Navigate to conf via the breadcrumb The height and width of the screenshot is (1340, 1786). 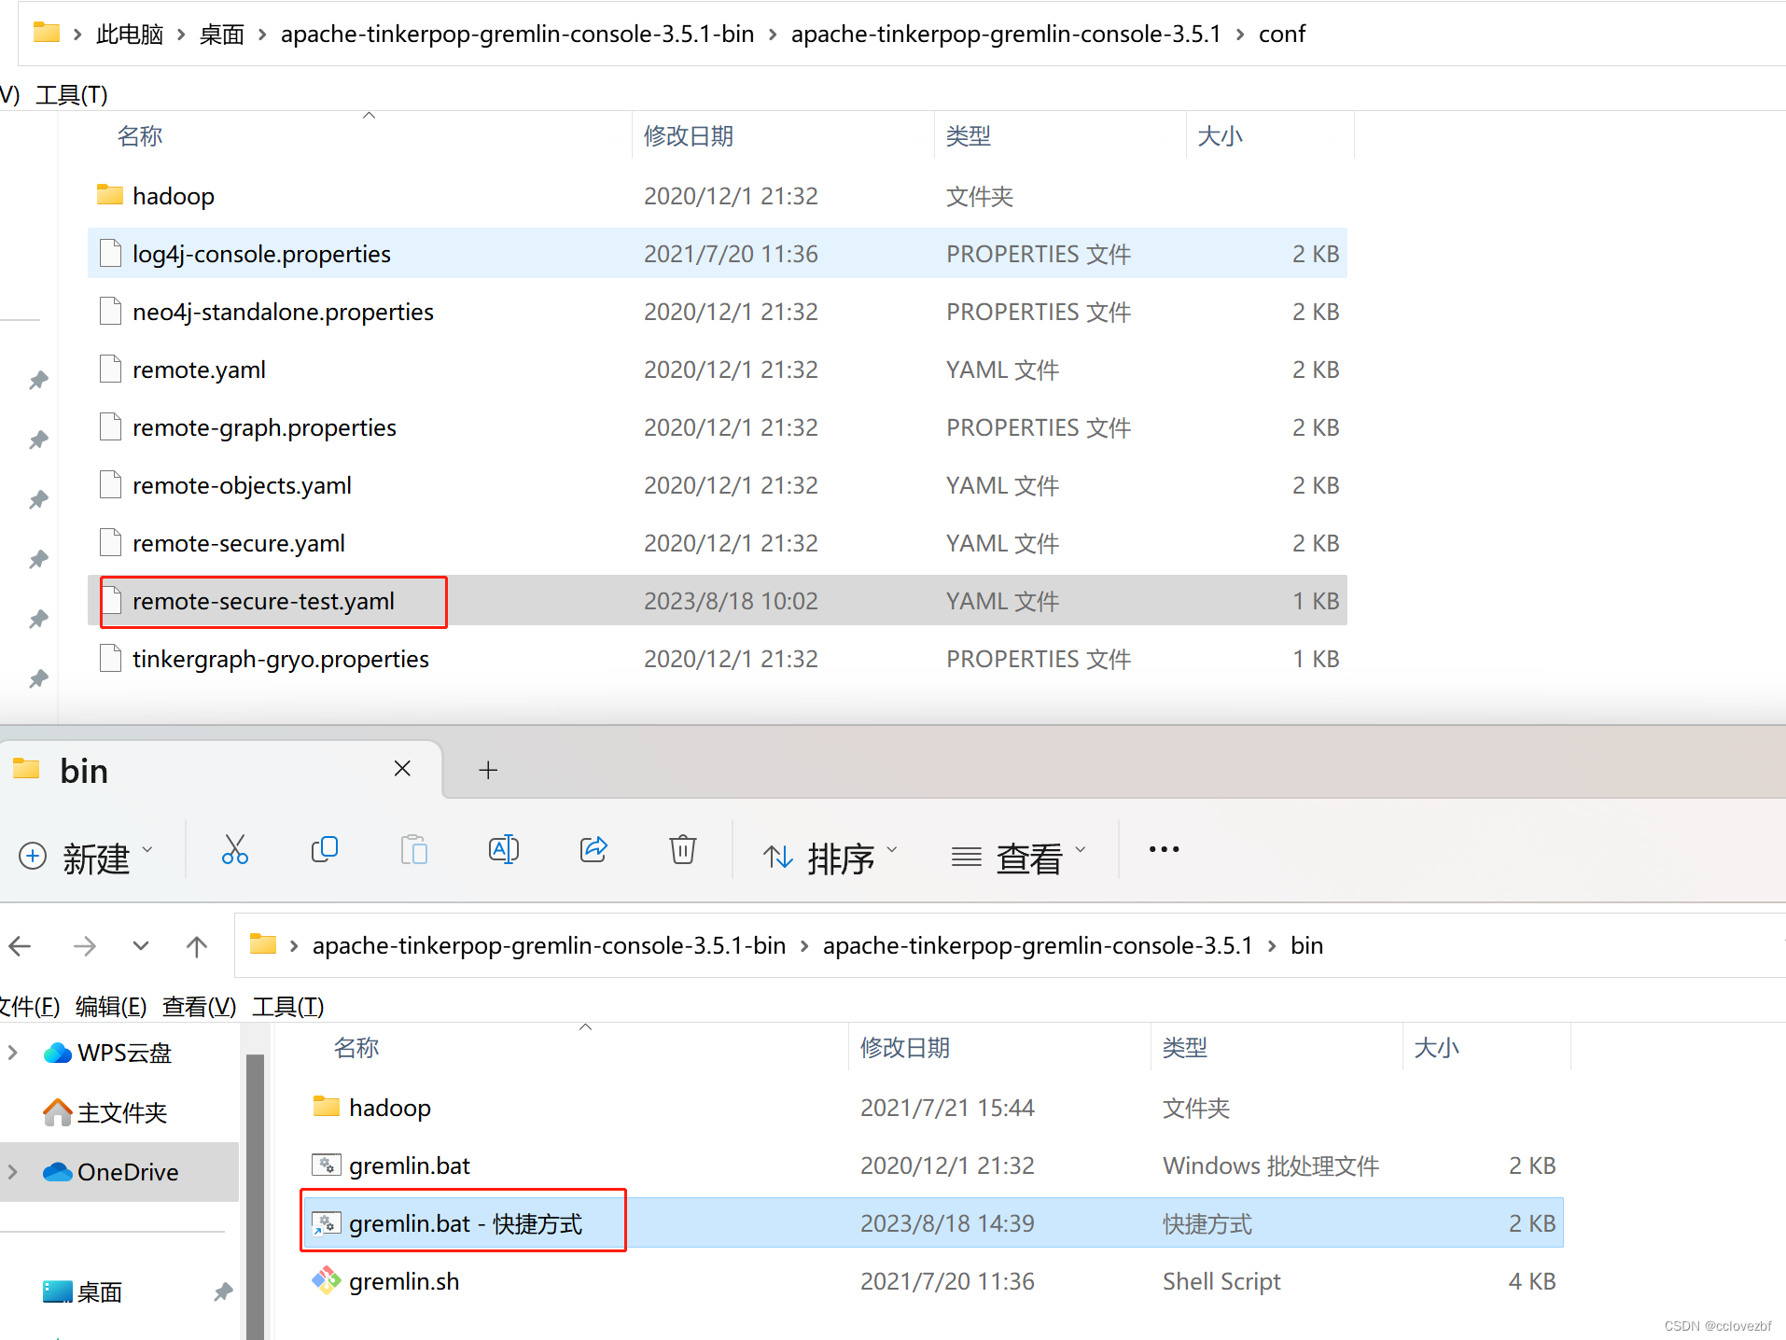[1281, 34]
